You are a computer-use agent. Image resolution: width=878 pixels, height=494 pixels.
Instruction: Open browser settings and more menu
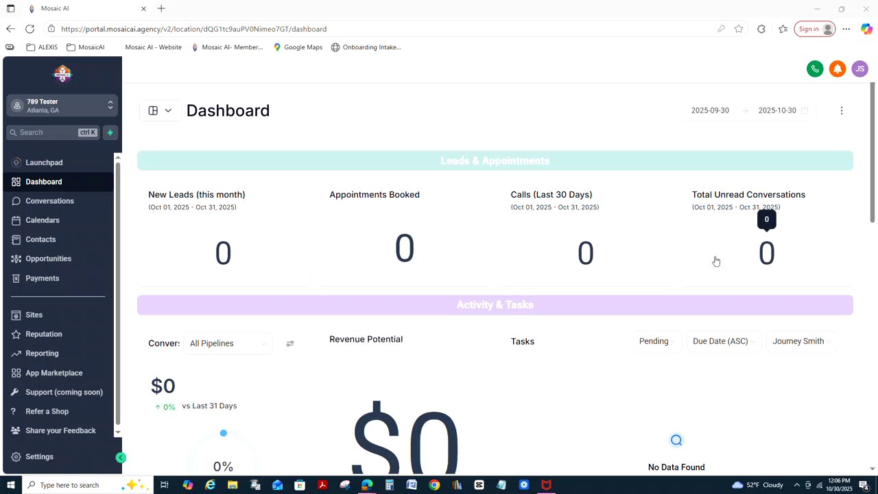click(x=846, y=29)
